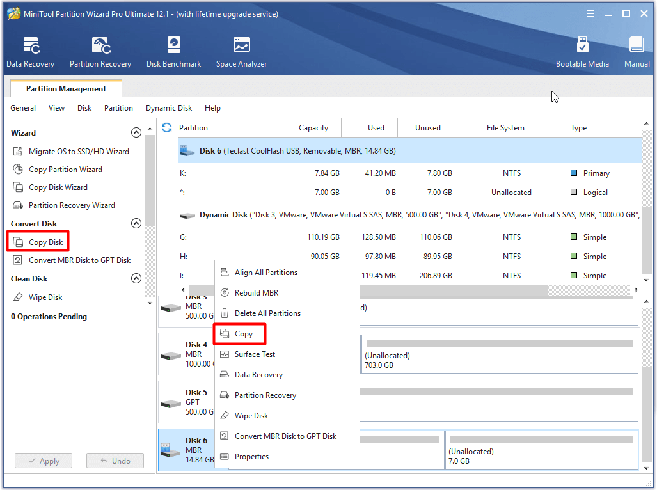This screenshot has height=490, width=657.
Task: Open the Manual
Action: [x=637, y=52]
